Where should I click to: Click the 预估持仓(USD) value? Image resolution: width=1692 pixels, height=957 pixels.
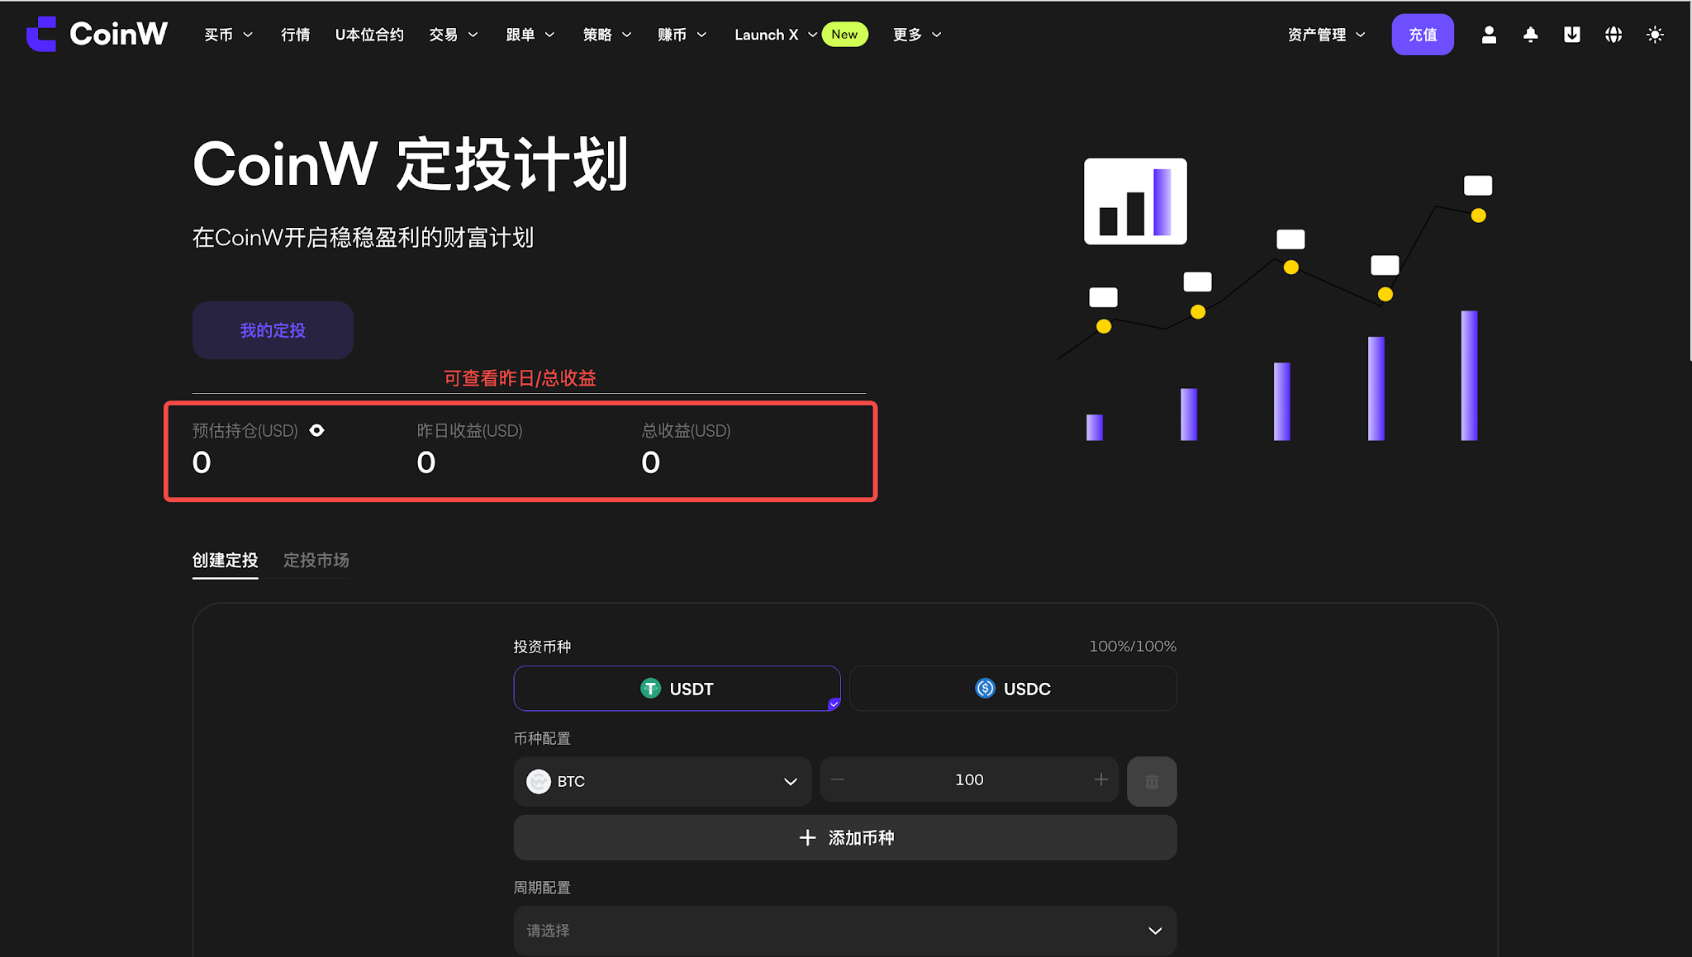pyautogui.click(x=202, y=462)
